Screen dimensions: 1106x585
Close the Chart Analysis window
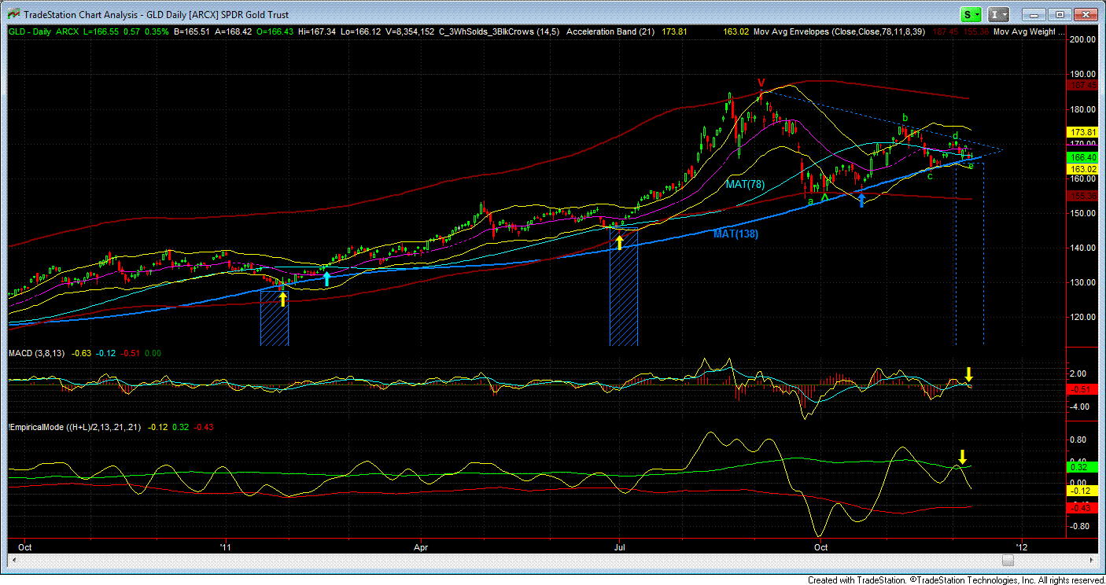coord(1084,14)
